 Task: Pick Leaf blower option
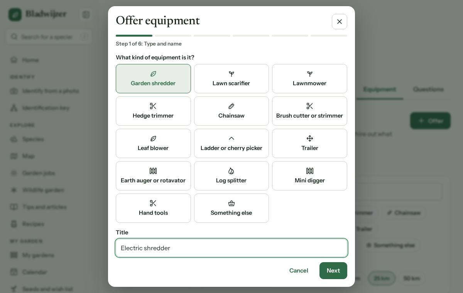point(153,143)
